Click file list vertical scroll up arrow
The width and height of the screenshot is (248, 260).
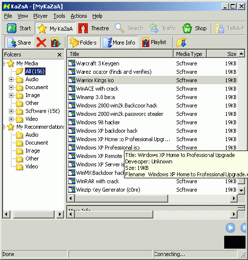[x=241, y=53]
